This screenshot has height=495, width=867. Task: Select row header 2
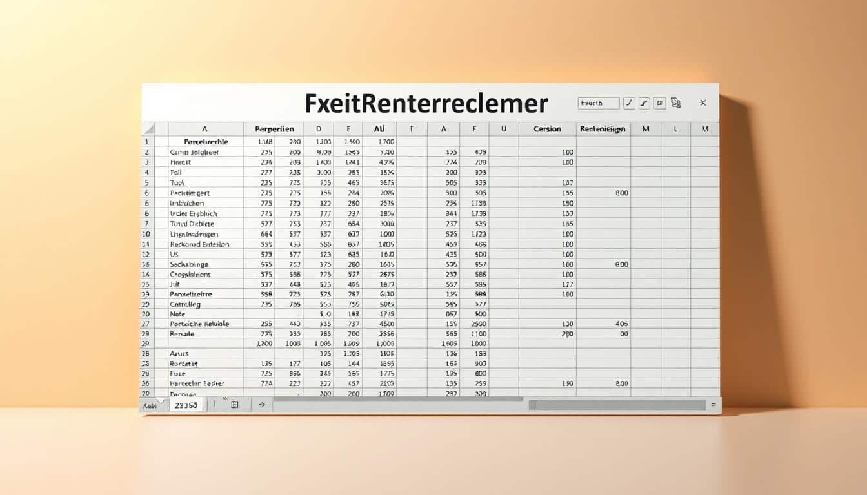147,152
